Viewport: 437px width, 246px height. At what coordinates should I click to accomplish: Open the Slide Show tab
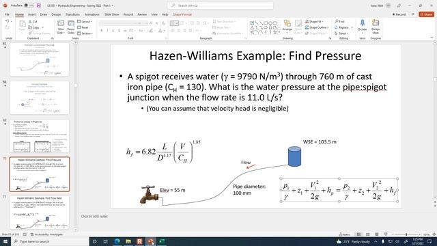112,14
